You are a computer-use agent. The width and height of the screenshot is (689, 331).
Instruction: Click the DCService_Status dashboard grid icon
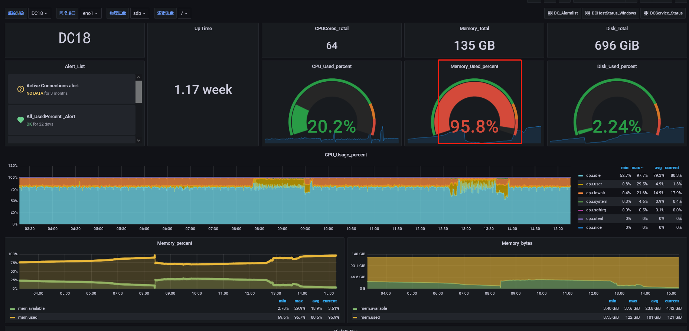[646, 13]
